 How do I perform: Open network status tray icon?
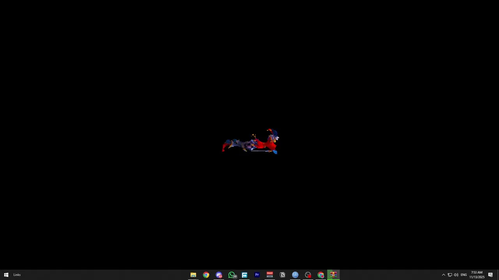pyautogui.click(x=450, y=275)
